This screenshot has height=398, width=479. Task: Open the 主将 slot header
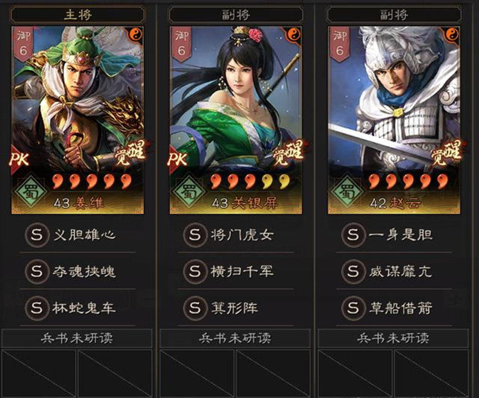[x=78, y=14]
